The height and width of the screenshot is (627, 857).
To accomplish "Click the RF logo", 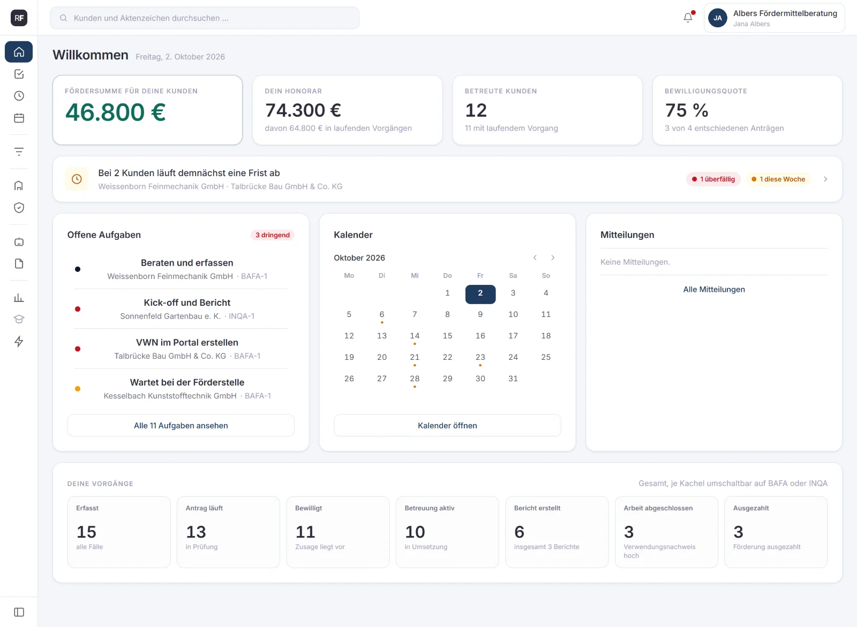I will (19, 18).
